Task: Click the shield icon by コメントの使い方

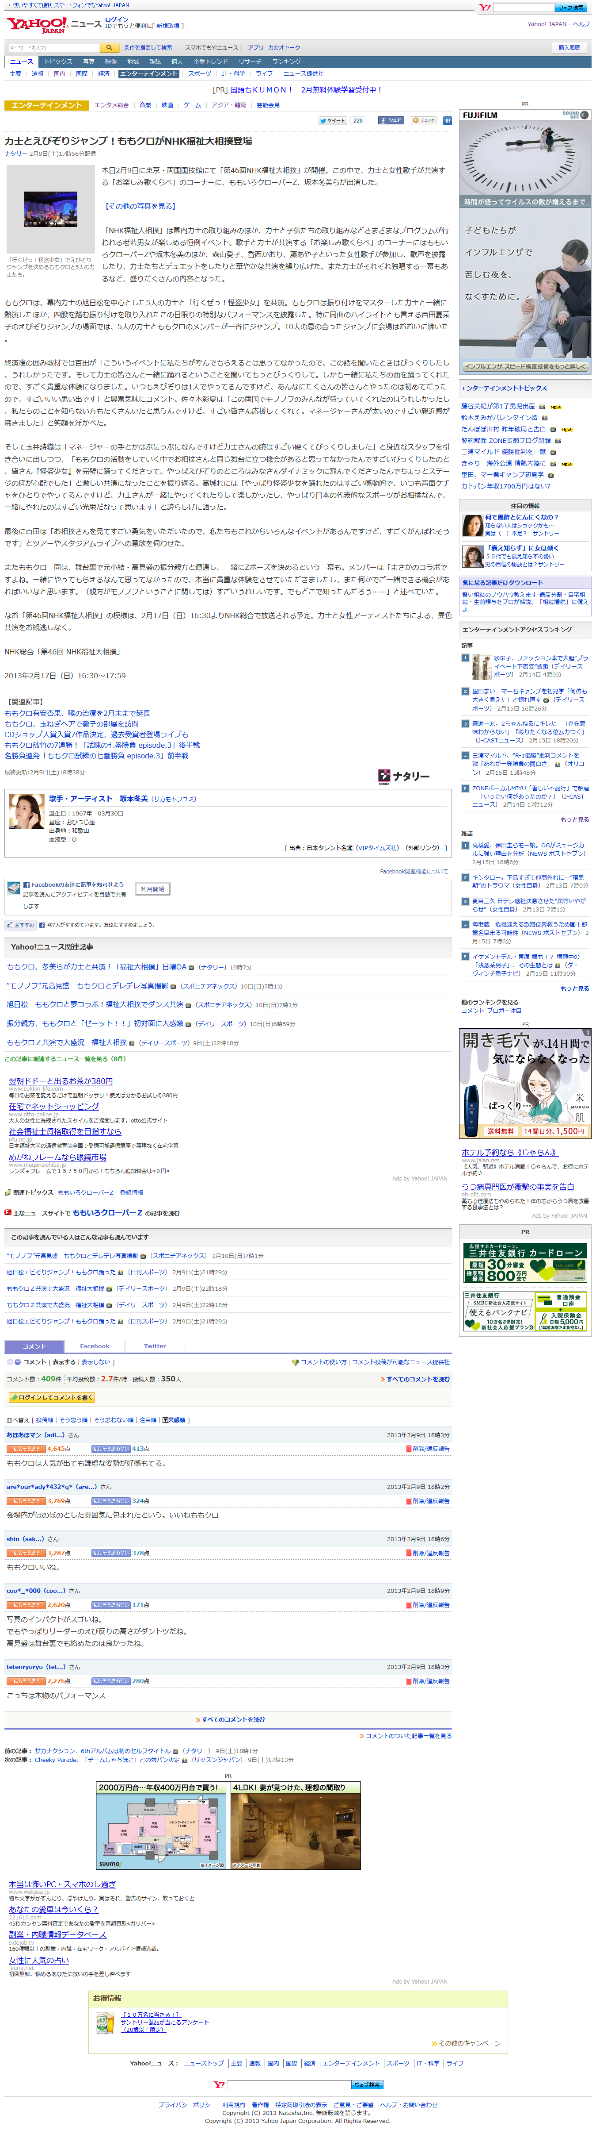Action: click(295, 1362)
